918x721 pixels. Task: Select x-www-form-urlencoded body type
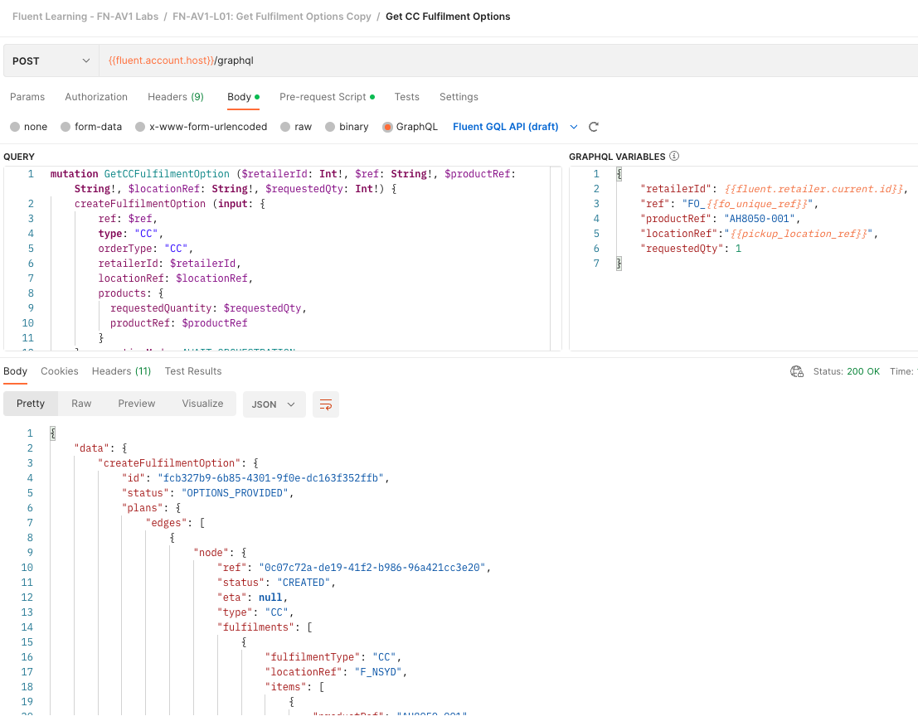201,127
